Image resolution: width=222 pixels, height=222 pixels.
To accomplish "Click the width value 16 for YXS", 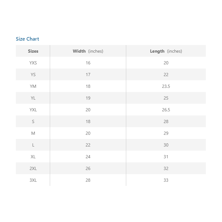I will click(88, 63).
